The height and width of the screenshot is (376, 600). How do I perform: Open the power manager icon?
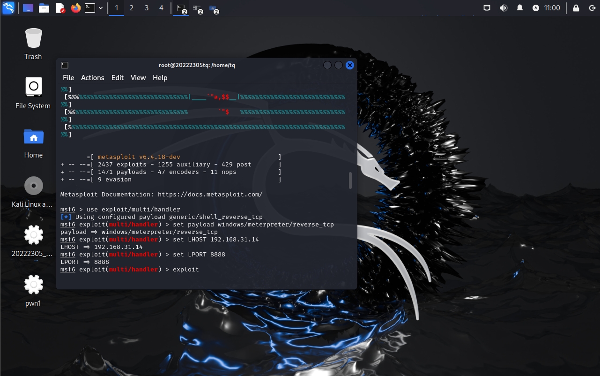pos(536,8)
